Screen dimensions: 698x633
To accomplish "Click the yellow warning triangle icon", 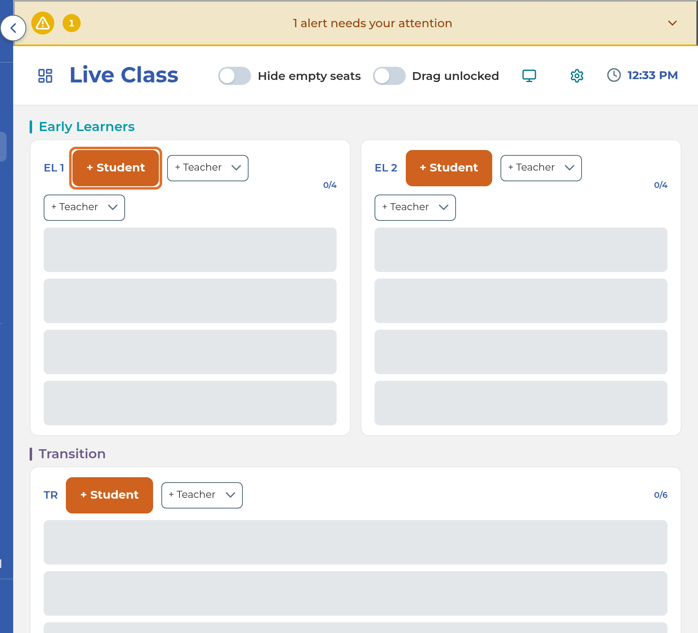I will pos(43,23).
